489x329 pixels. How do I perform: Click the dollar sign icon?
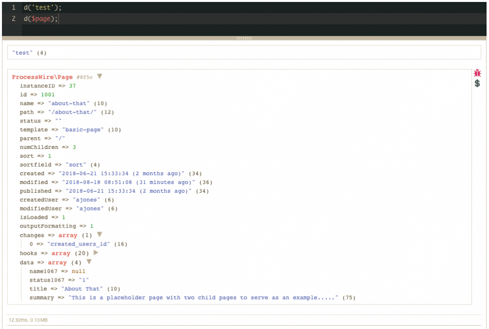tap(477, 83)
